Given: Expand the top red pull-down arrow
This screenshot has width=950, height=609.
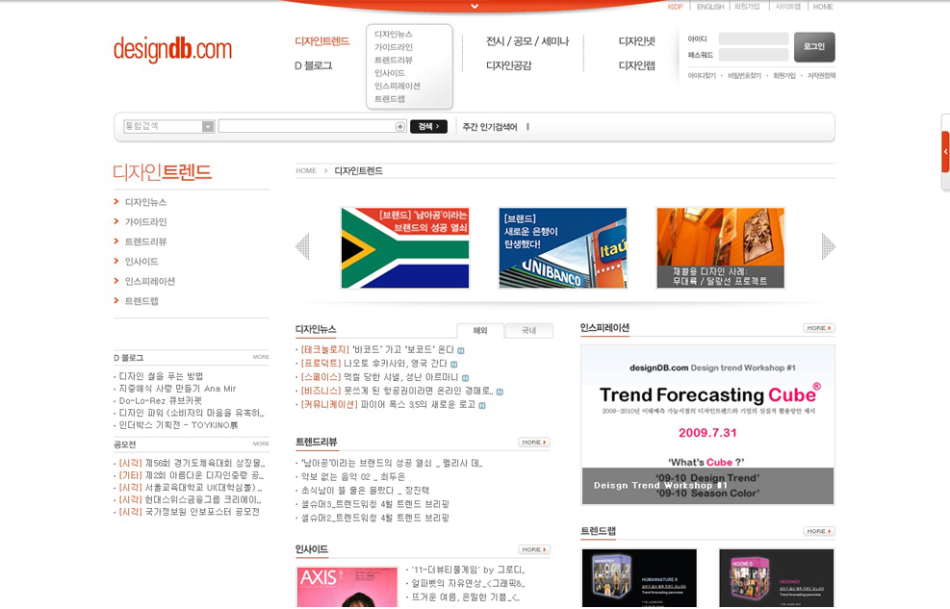Looking at the screenshot, I should point(475,6).
